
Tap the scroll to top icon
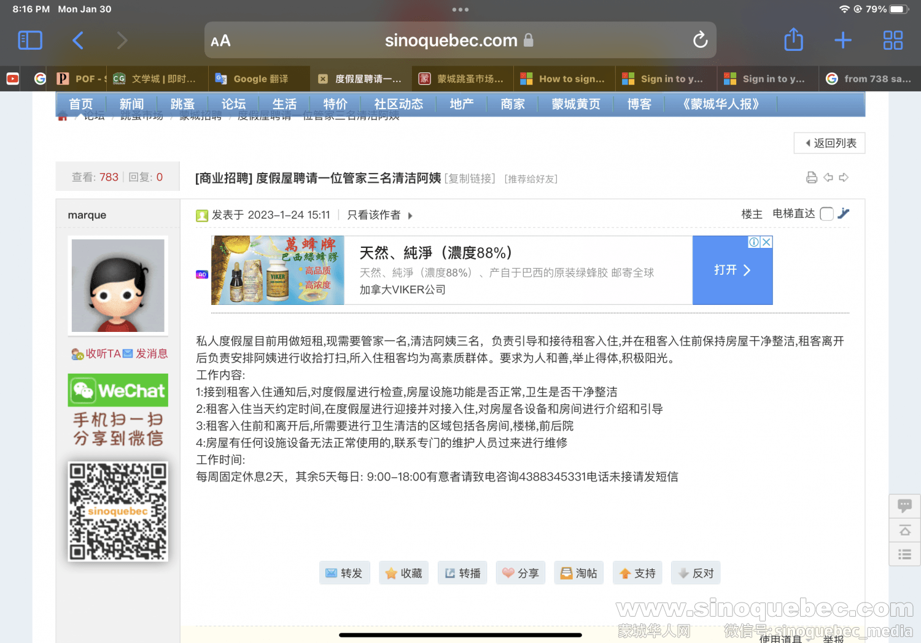pyautogui.click(x=904, y=530)
